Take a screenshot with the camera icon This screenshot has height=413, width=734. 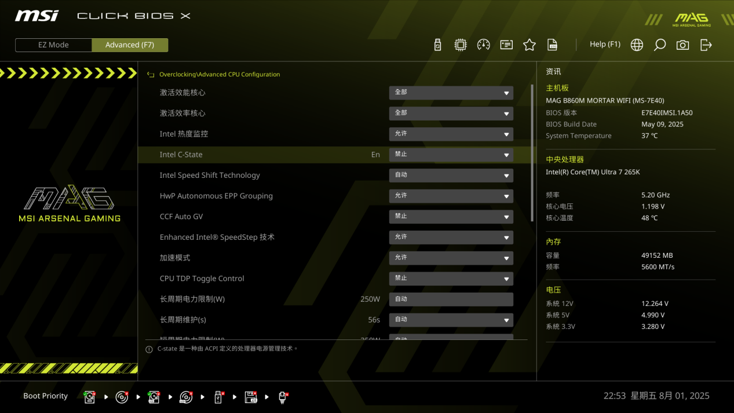point(683,45)
